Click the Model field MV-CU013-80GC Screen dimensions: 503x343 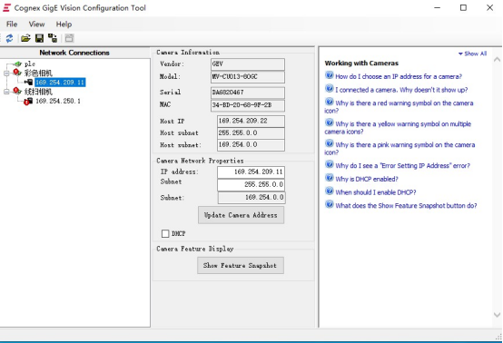(248, 77)
